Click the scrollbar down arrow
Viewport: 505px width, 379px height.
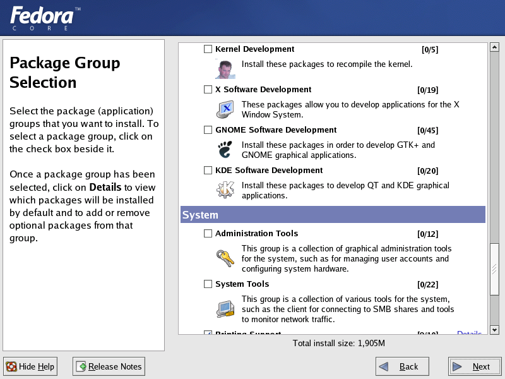(494, 330)
